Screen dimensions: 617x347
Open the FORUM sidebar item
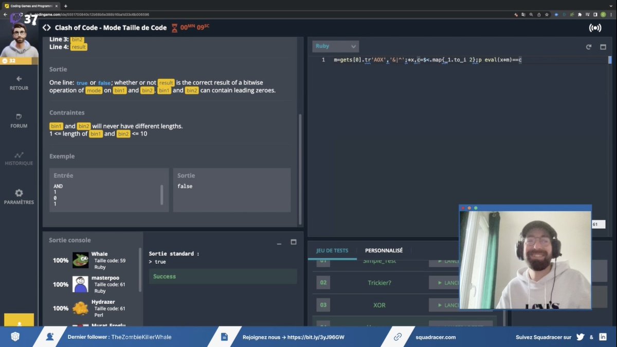(19, 121)
